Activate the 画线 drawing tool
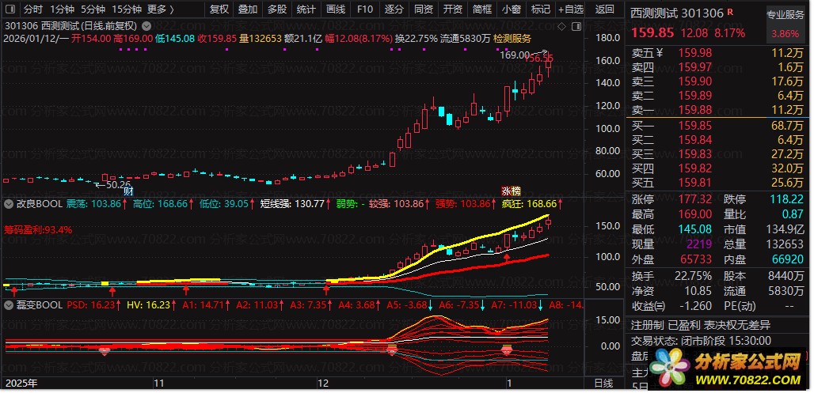Image resolution: width=814 pixels, height=393 pixels. pyautogui.click(x=336, y=9)
